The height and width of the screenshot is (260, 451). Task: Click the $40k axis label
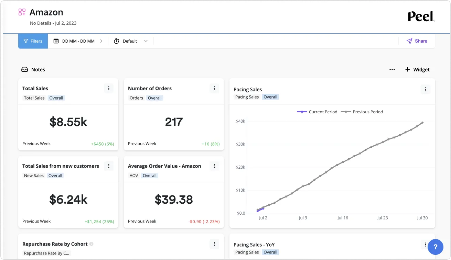[240, 121]
